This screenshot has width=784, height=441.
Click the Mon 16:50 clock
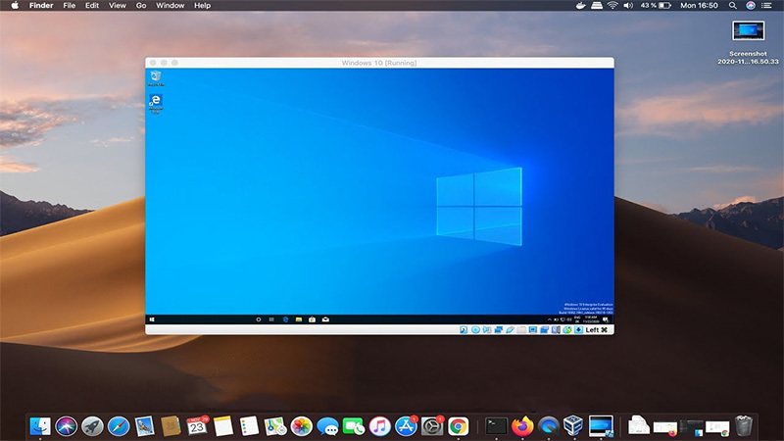coord(699,6)
